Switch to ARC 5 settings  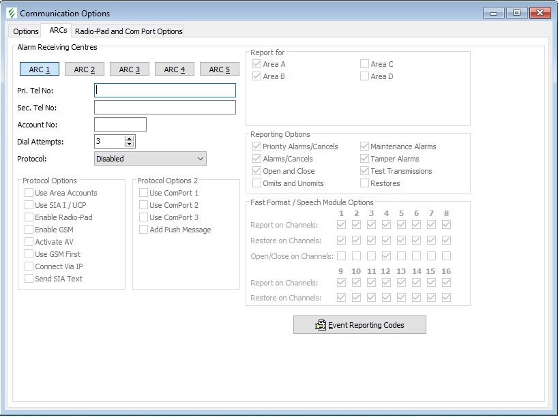tap(220, 69)
